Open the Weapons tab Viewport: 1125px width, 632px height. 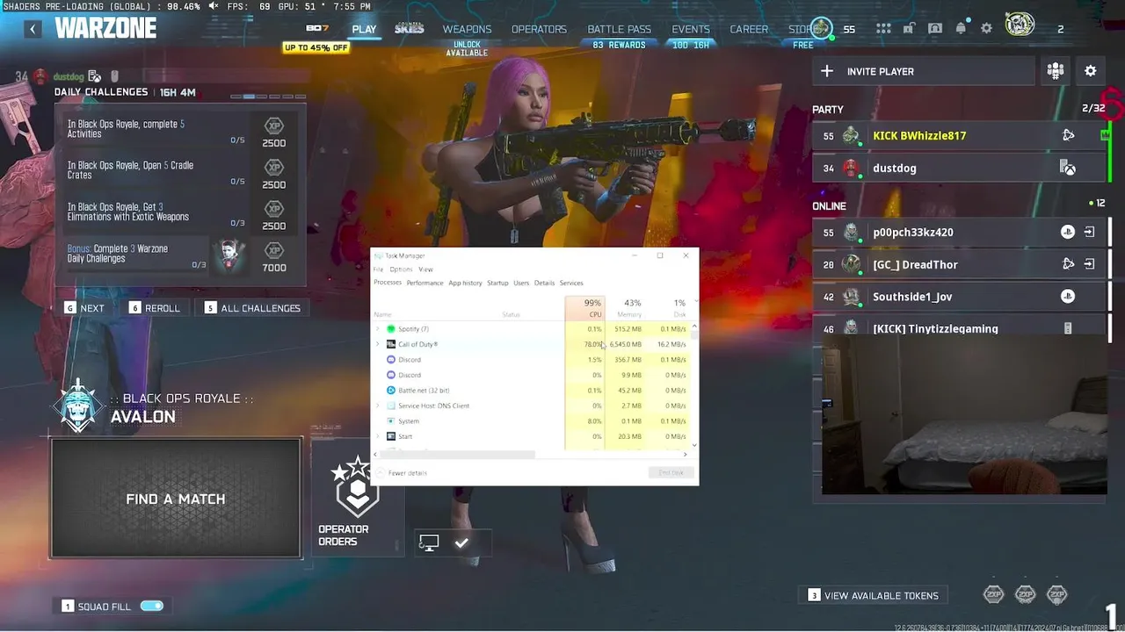point(467,29)
